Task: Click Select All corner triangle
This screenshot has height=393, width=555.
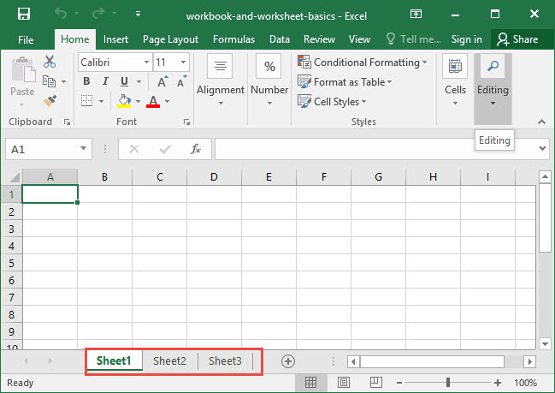Action: coord(14,177)
